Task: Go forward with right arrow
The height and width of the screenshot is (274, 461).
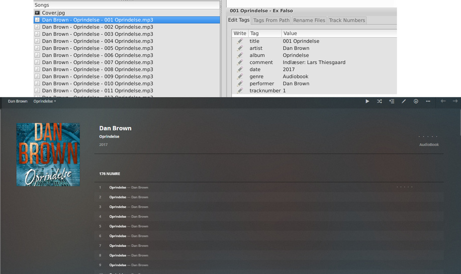Action: point(455,101)
